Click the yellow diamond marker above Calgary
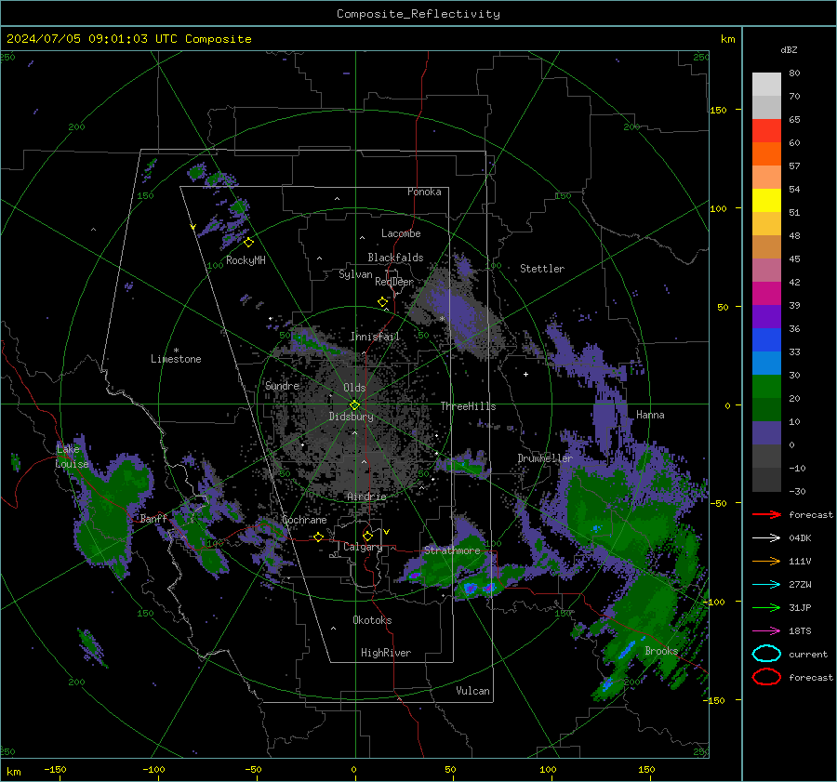The image size is (837, 782). point(367,536)
